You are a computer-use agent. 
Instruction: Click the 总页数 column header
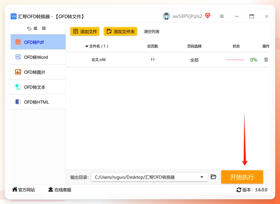(152, 46)
